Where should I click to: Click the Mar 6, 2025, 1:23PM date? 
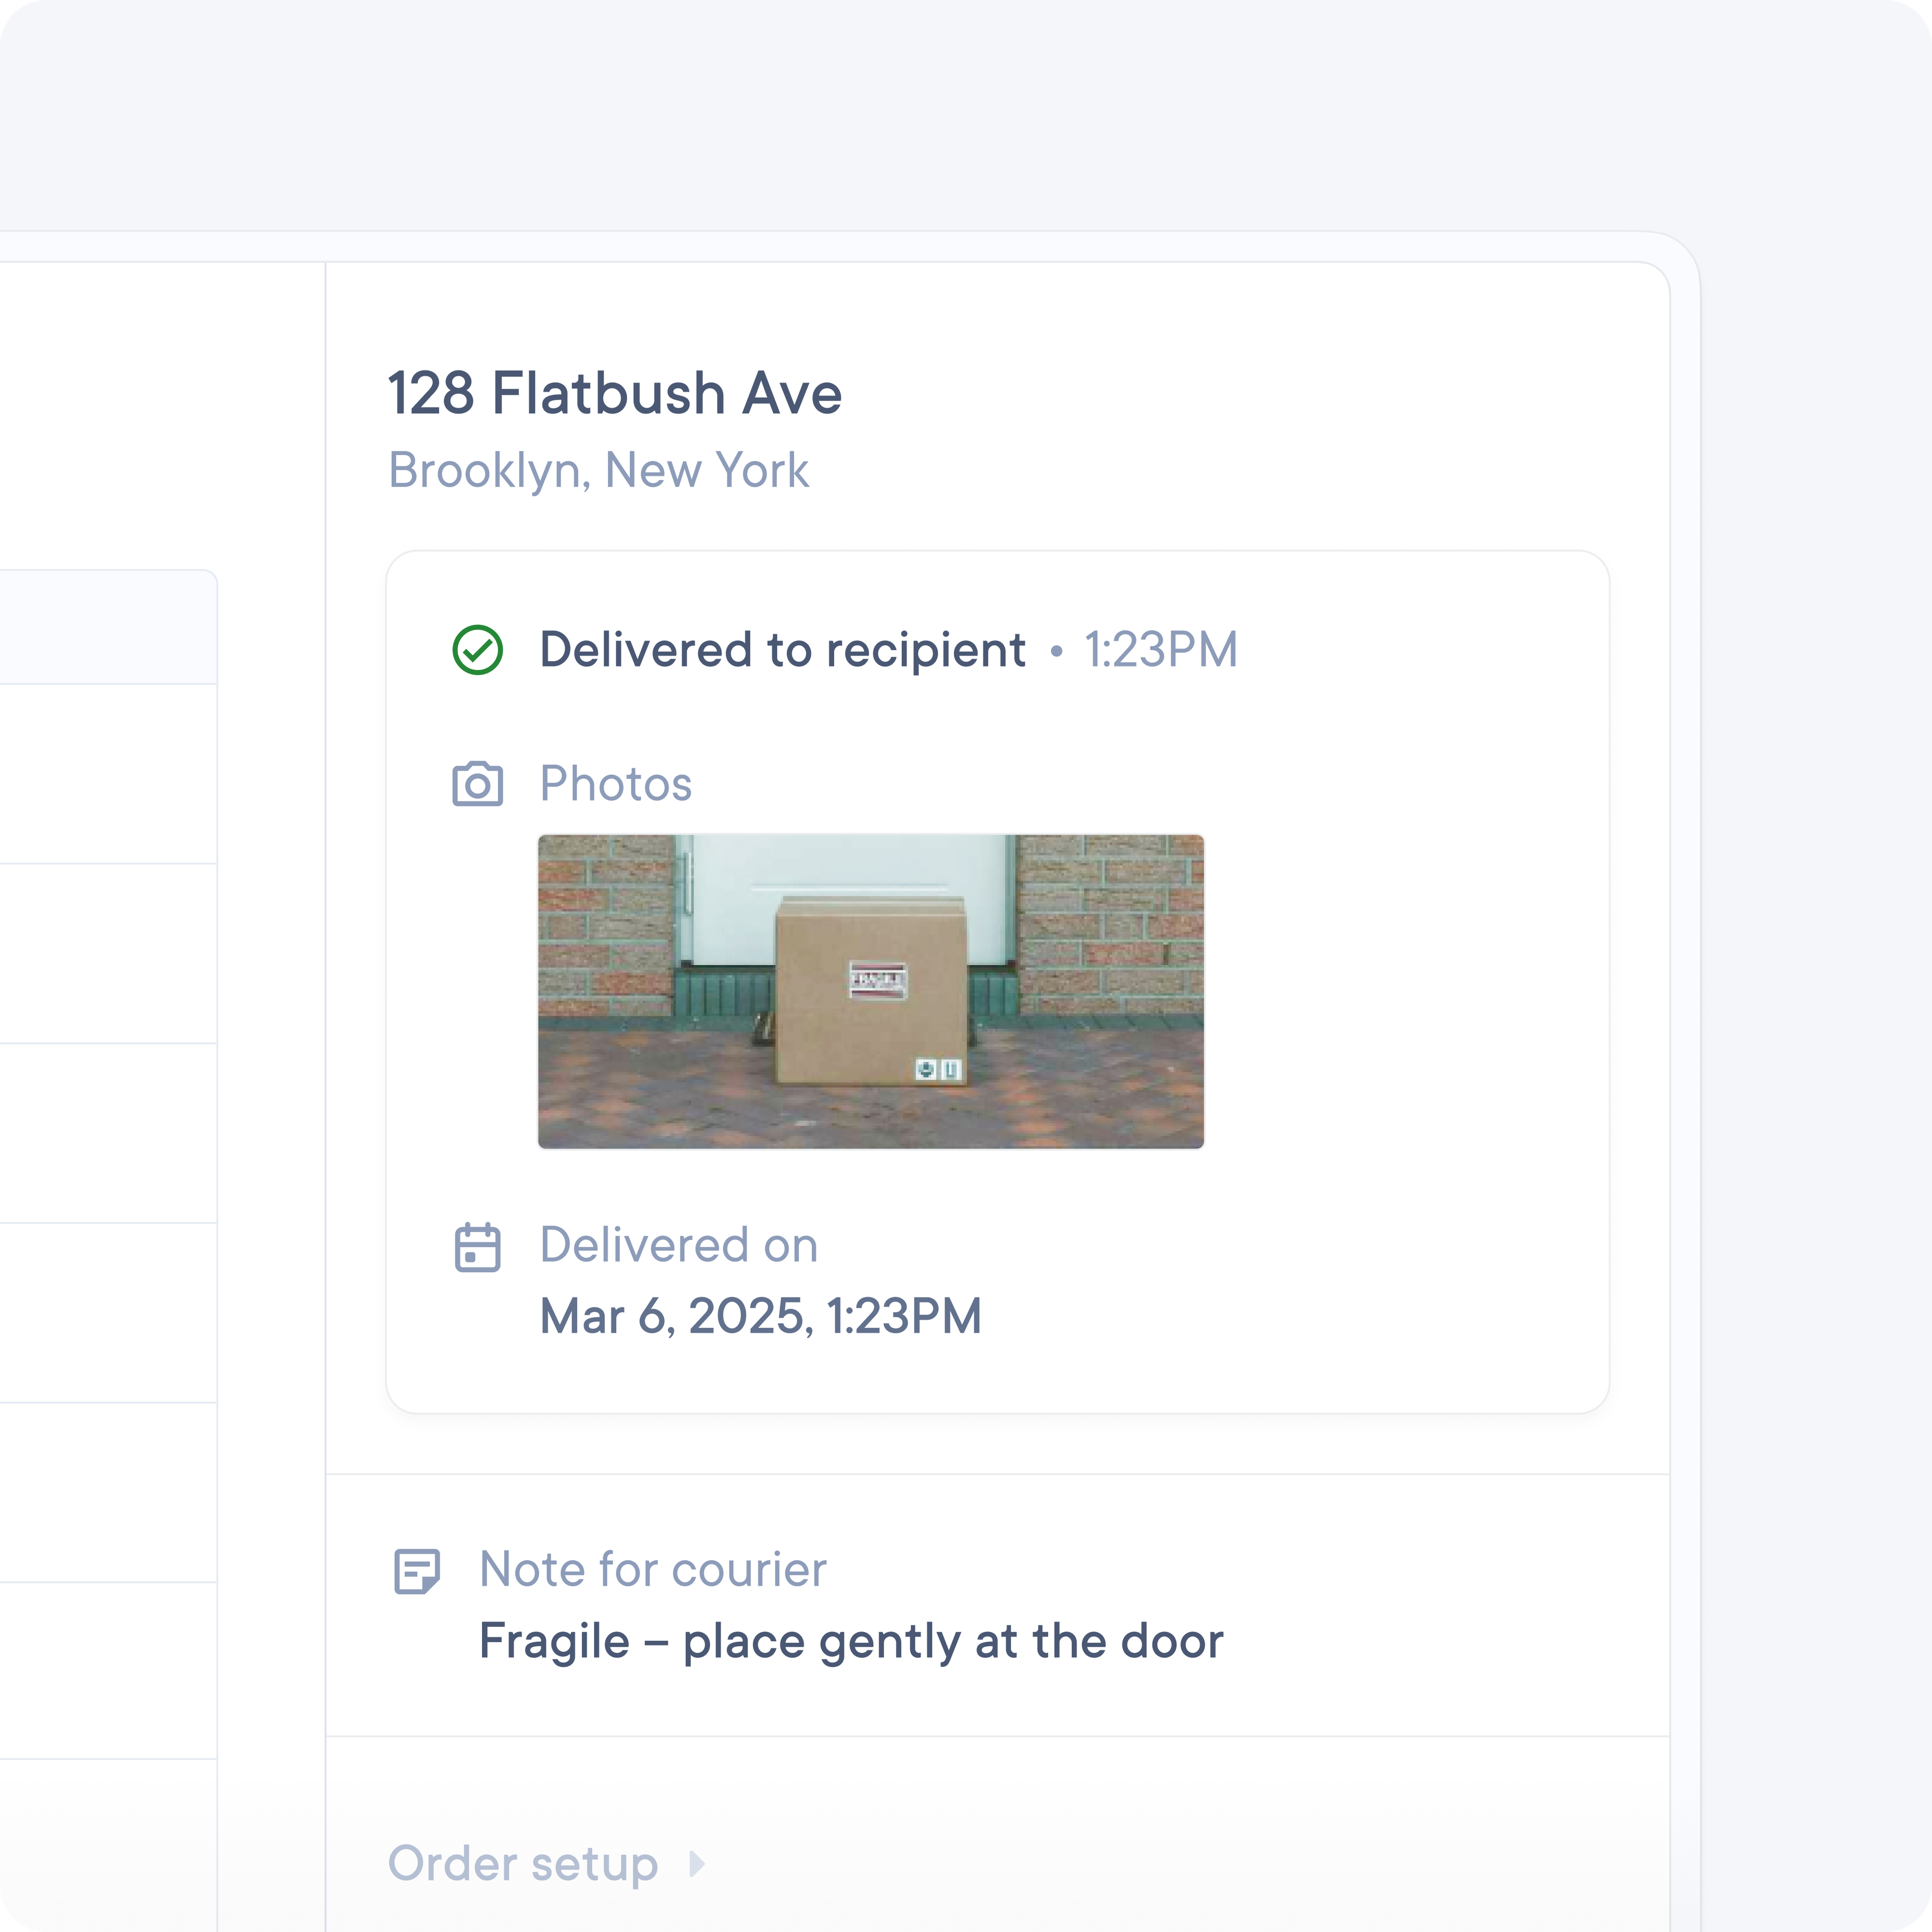click(x=761, y=1317)
